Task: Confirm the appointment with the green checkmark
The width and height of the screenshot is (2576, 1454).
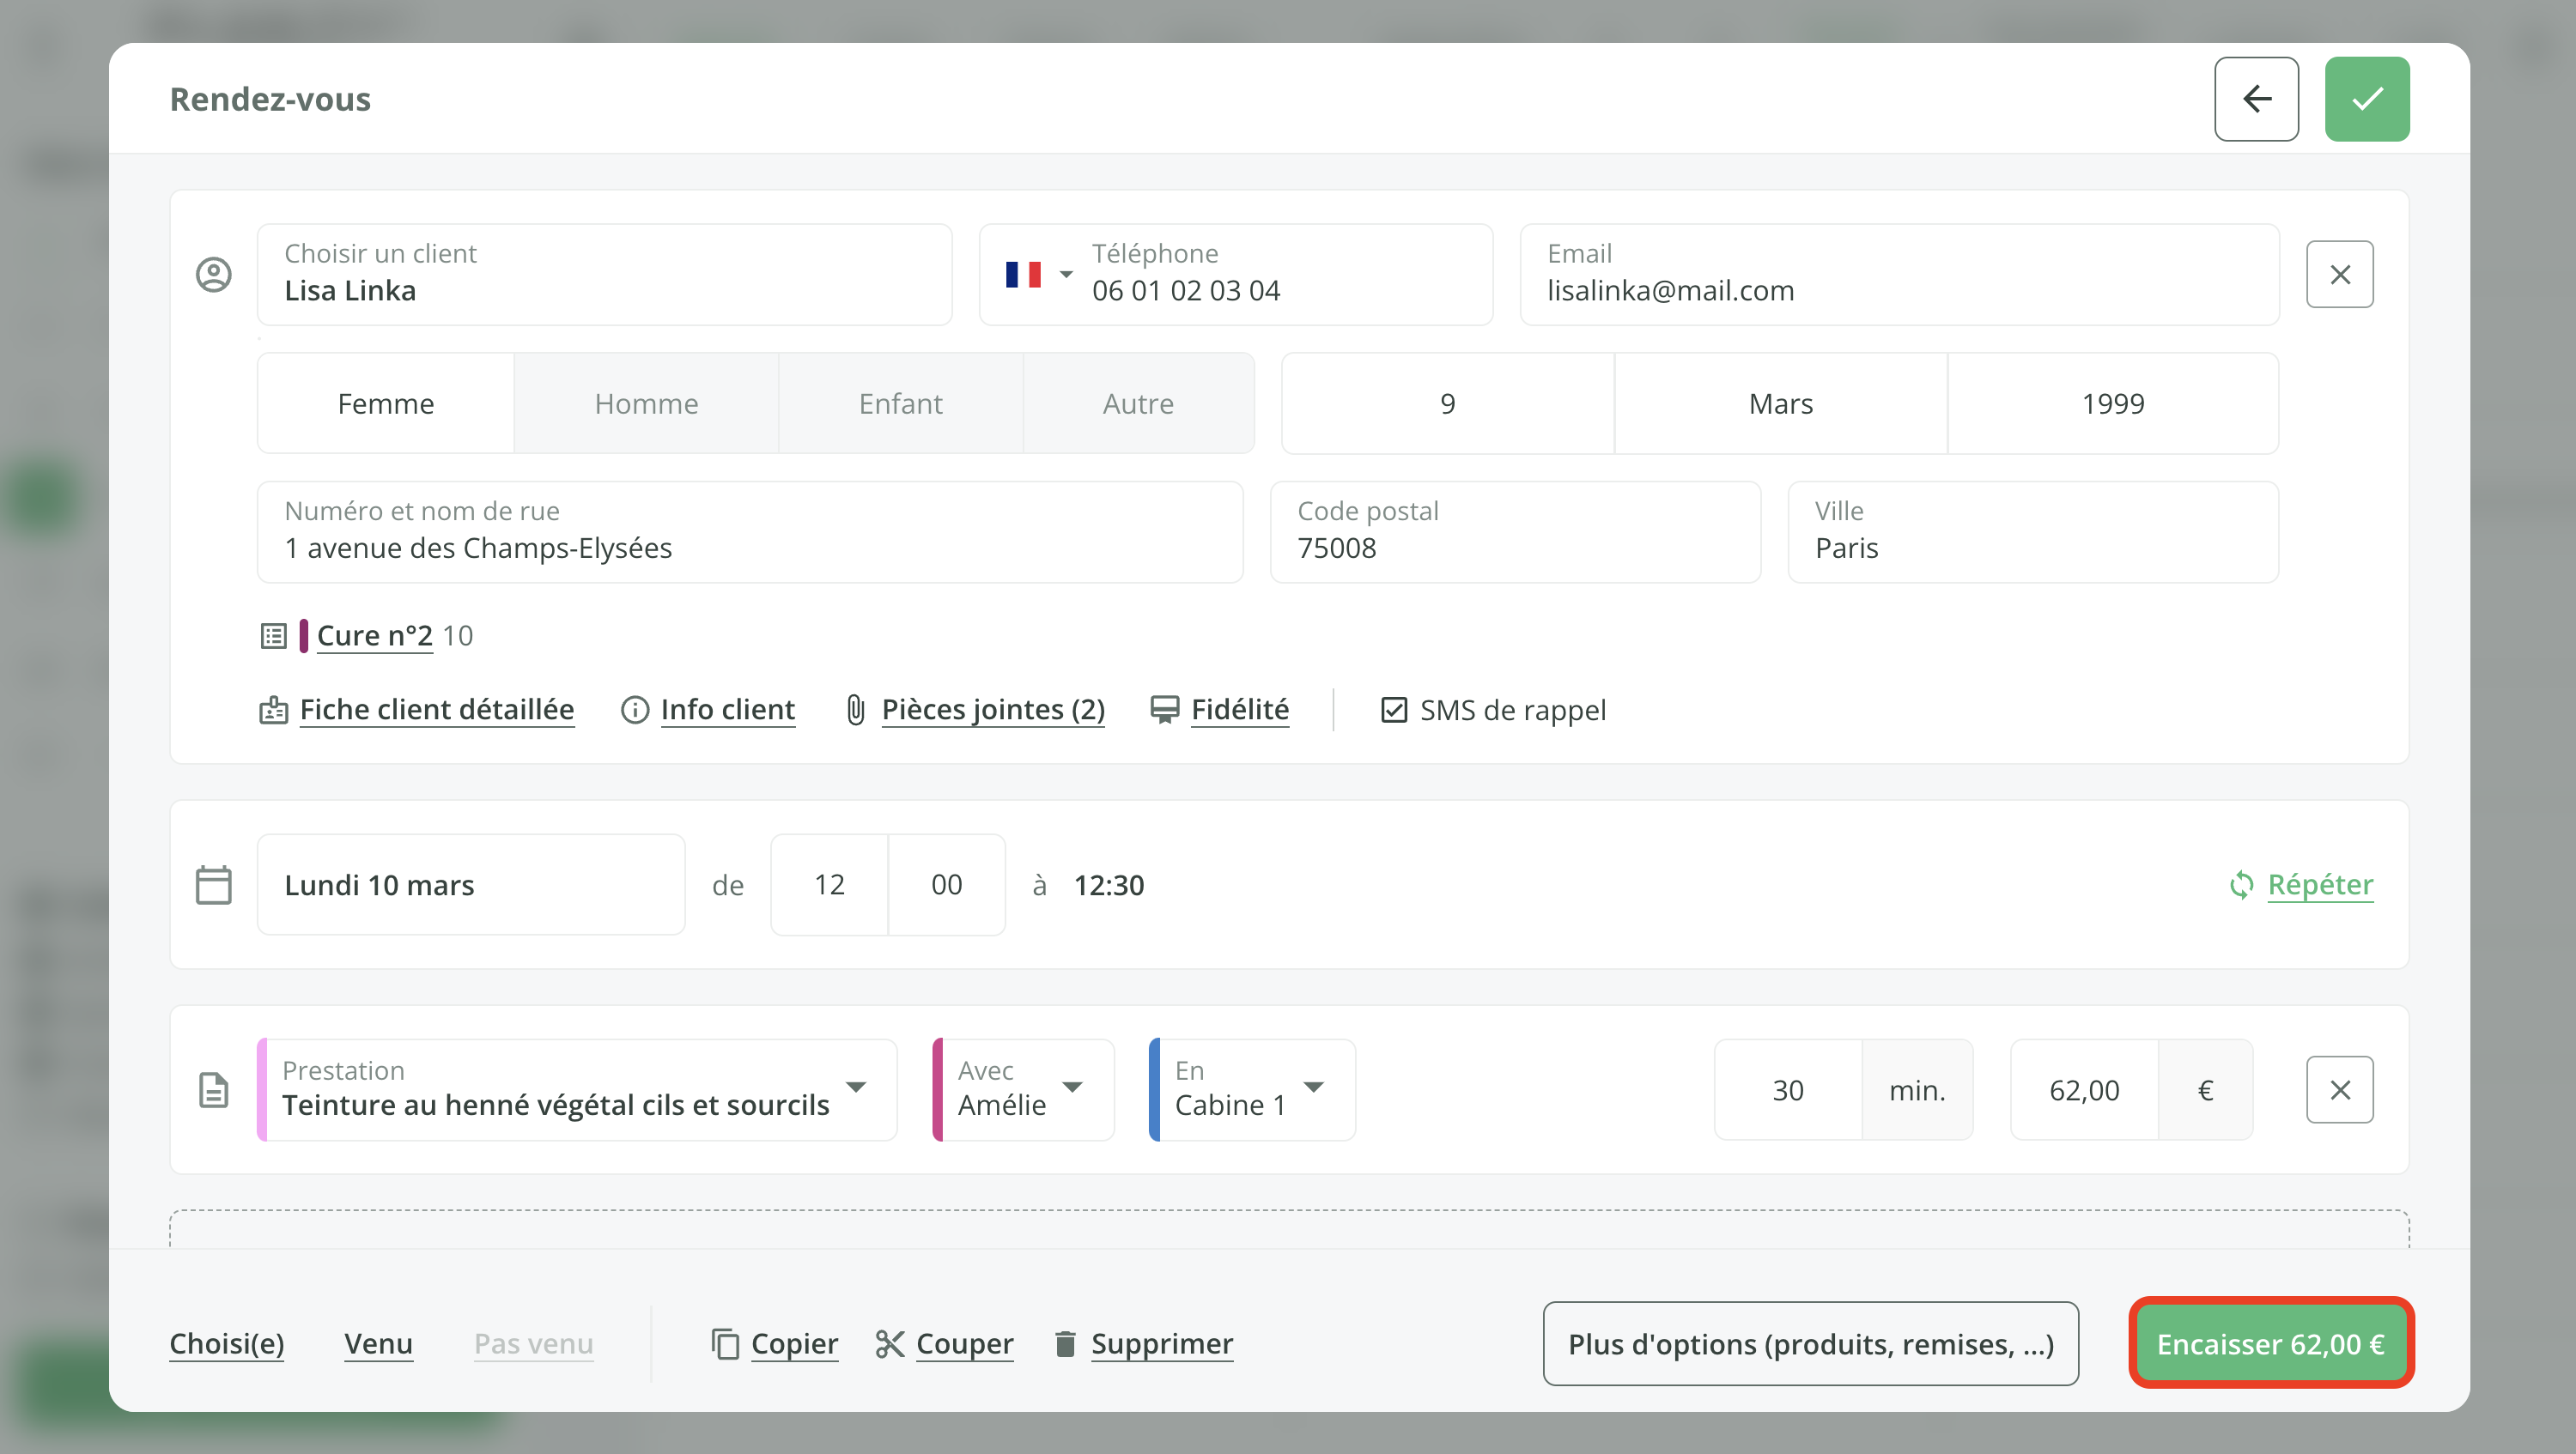Action: (2367, 98)
